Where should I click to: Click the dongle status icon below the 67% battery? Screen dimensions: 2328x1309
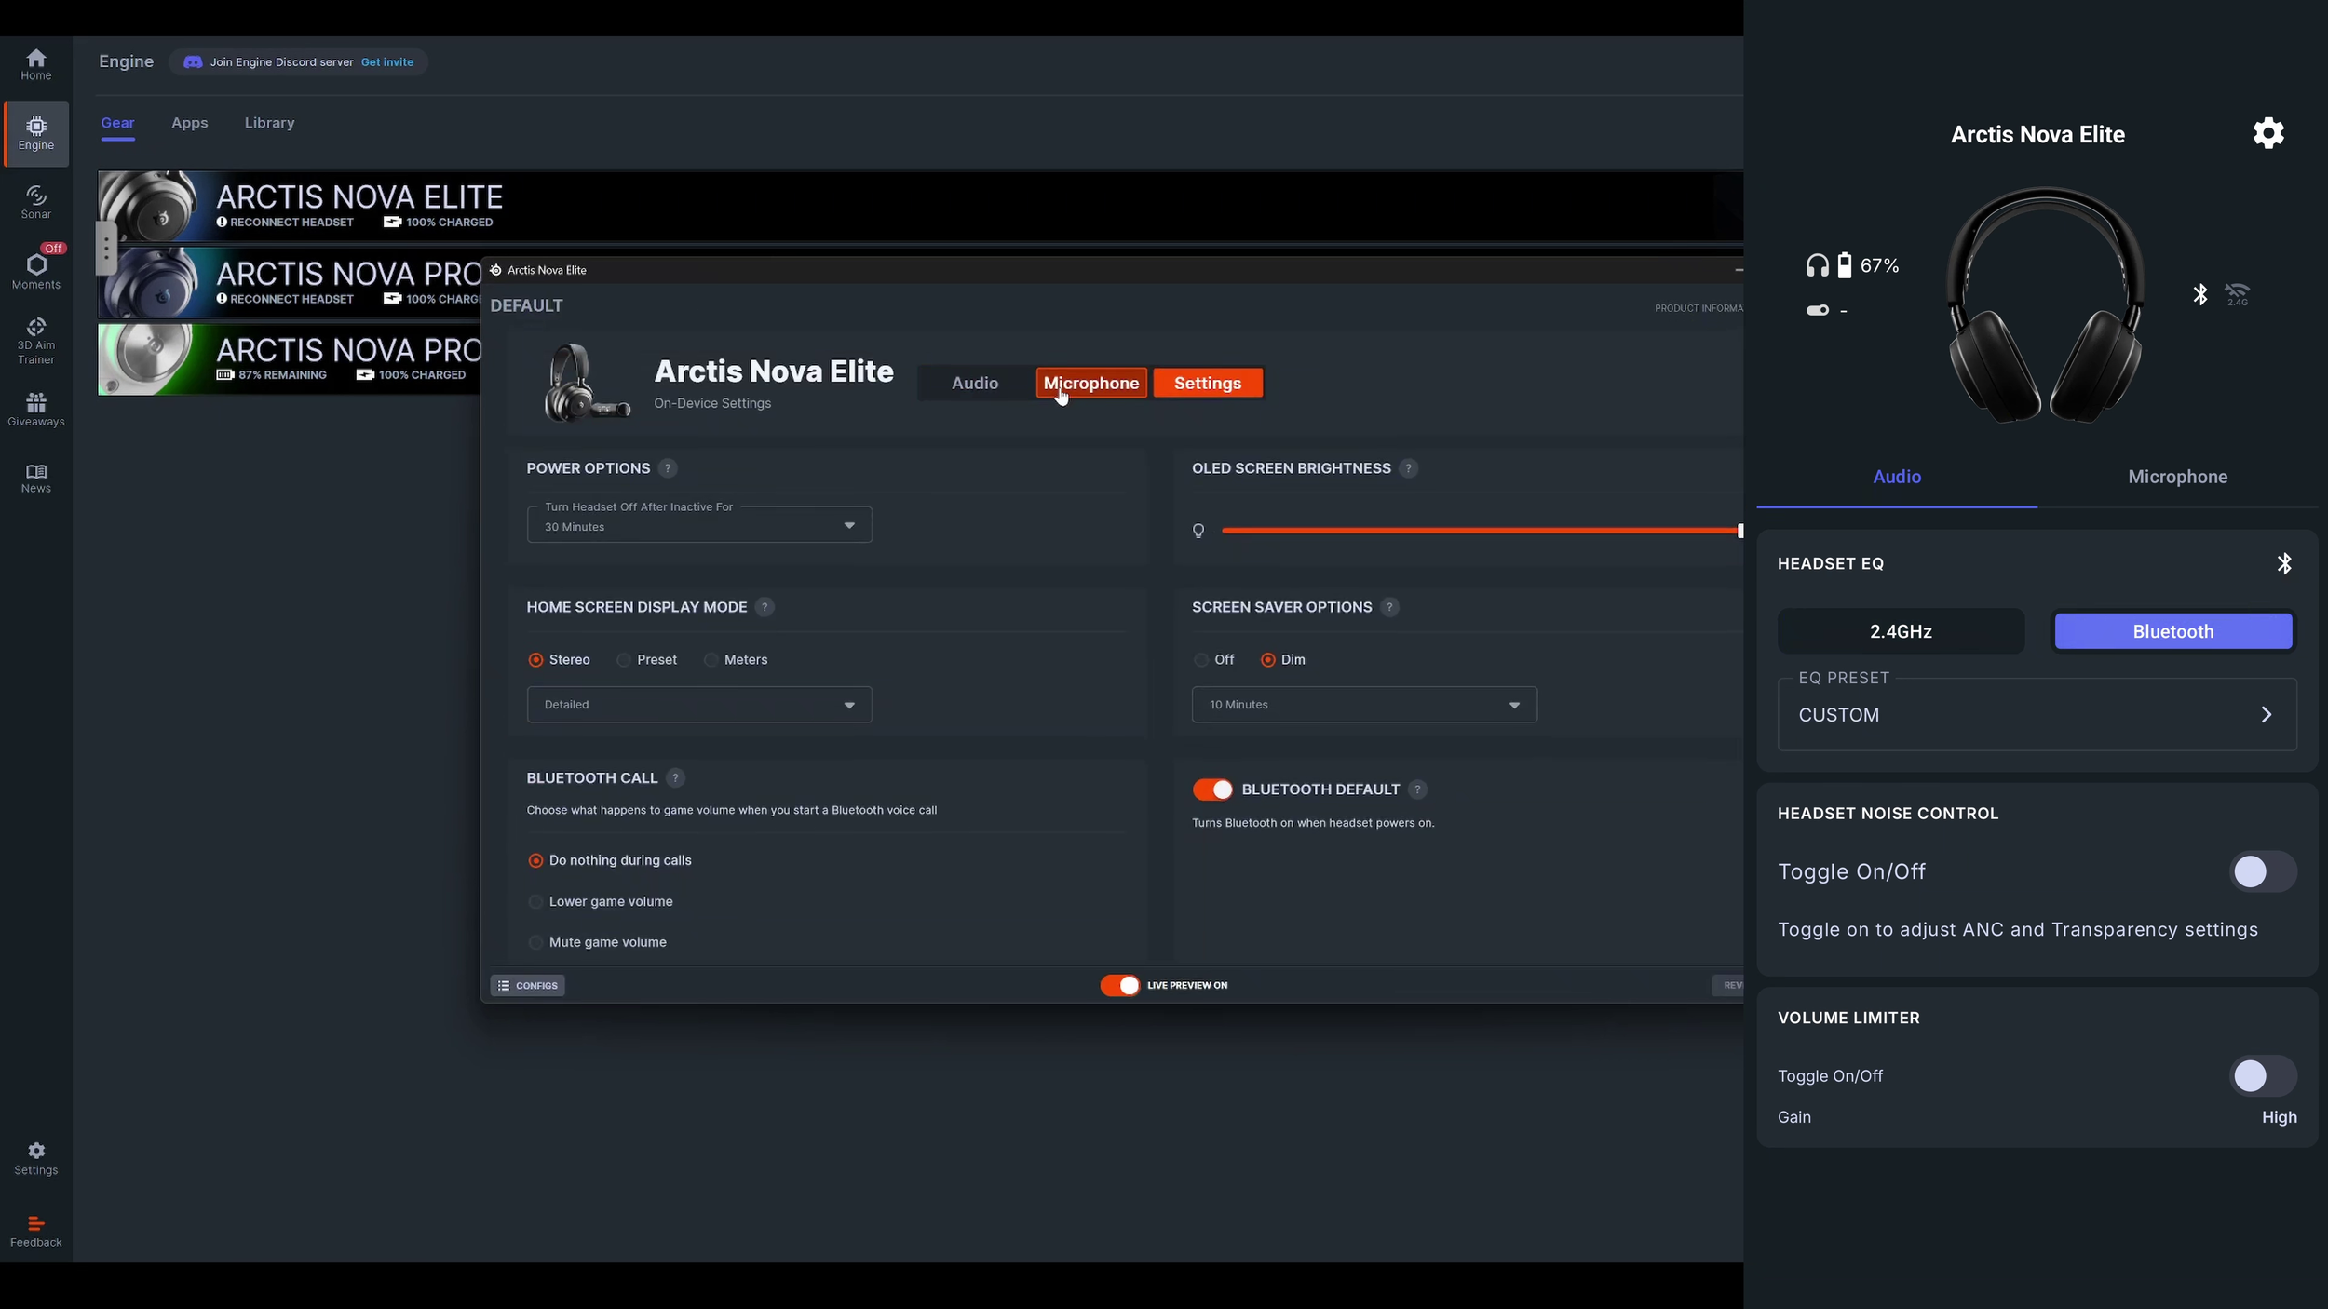pos(1818,310)
